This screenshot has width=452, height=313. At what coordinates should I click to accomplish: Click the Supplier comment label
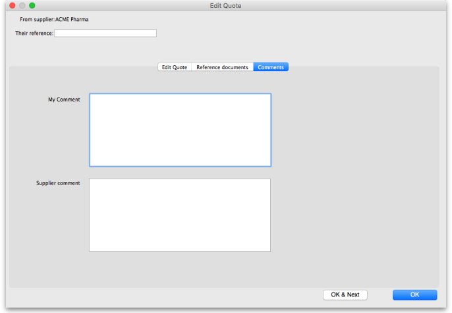pos(58,183)
